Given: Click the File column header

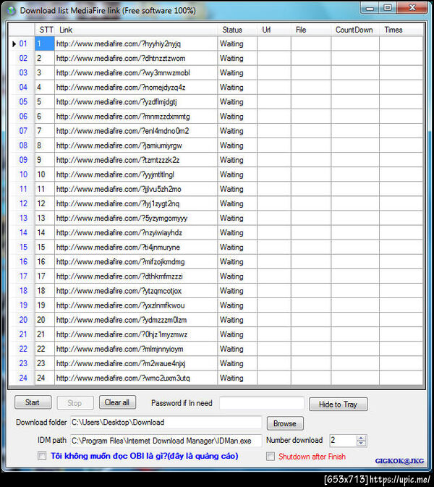Looking at the screenshot, I should pyautogui.click(x=311, y=30).
